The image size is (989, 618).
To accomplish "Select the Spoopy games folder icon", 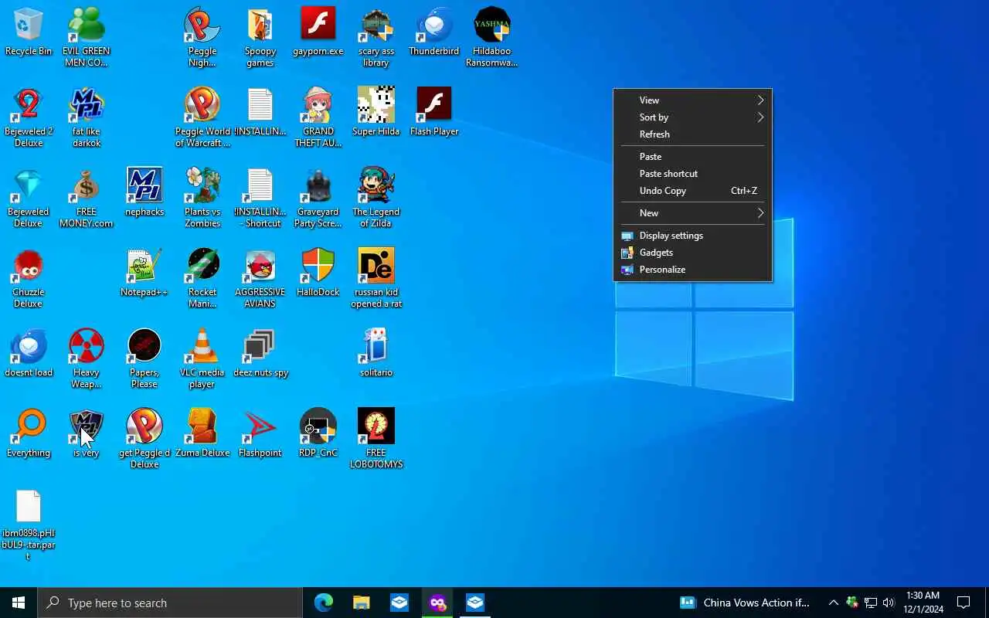I will pos(260,38).
